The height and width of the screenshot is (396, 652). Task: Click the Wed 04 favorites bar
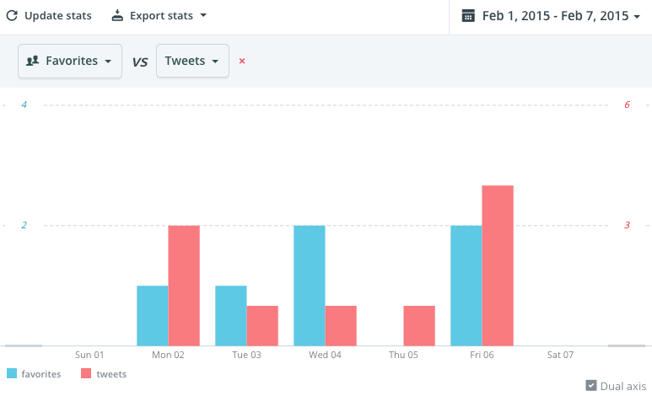(x=309, y=286)
